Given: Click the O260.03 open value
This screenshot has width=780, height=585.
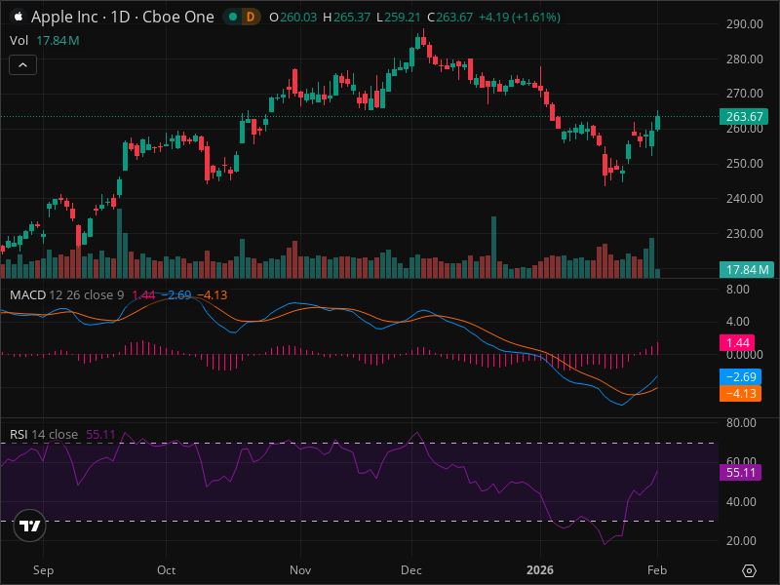Looking at the screenshot, I should tap(293, 17).
